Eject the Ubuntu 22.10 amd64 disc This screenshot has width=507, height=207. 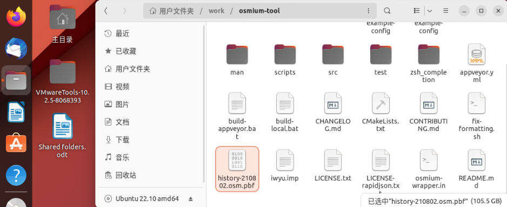[191, 198]
